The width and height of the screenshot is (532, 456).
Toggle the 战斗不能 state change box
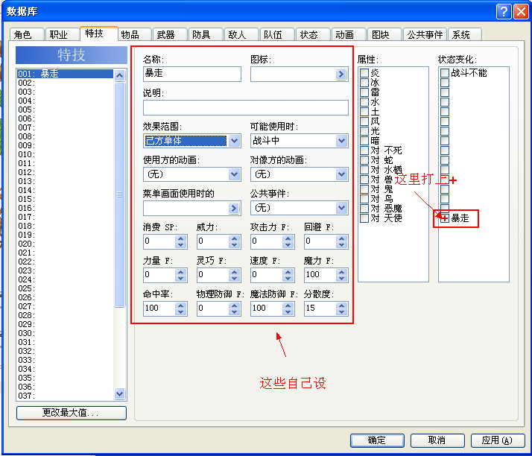[445, 72]
